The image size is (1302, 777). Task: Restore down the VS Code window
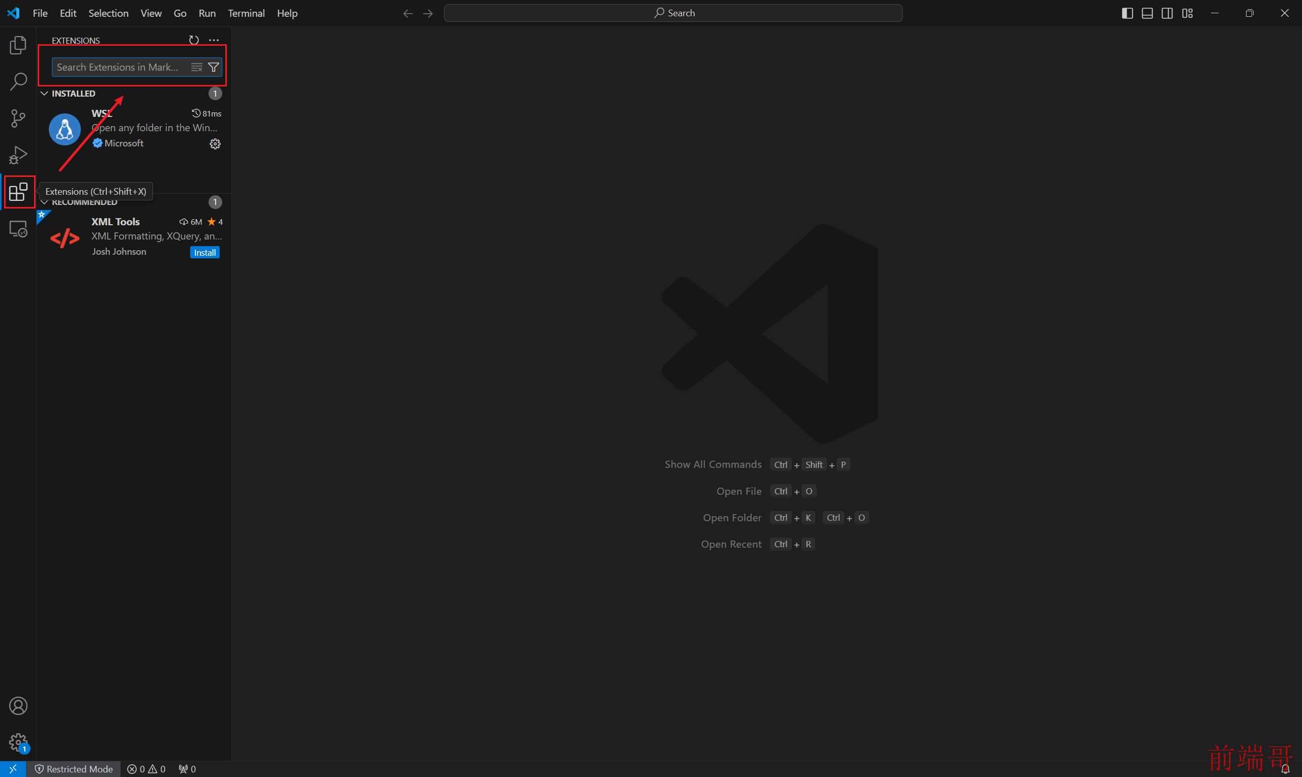(1249, 13)
